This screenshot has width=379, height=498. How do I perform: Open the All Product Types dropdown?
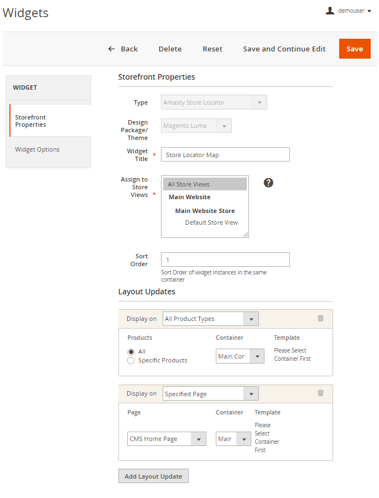click(x=211, y=319)
